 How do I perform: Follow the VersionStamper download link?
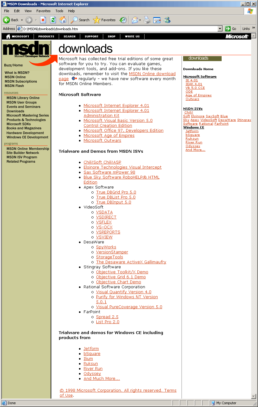[112, 252]
